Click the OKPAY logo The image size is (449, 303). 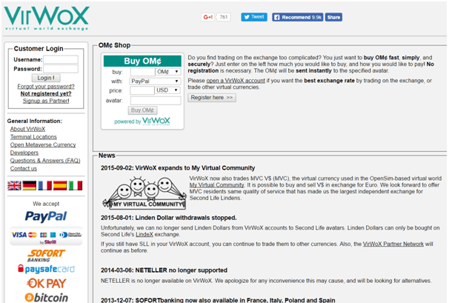coord(46,284)
